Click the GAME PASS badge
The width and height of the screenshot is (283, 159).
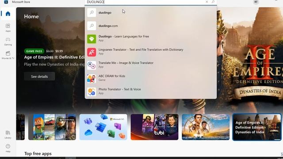coord(34,51)
